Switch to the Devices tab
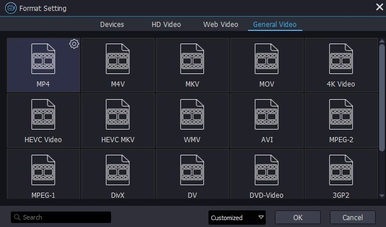 pyautogui.click(x=112, y=25)
